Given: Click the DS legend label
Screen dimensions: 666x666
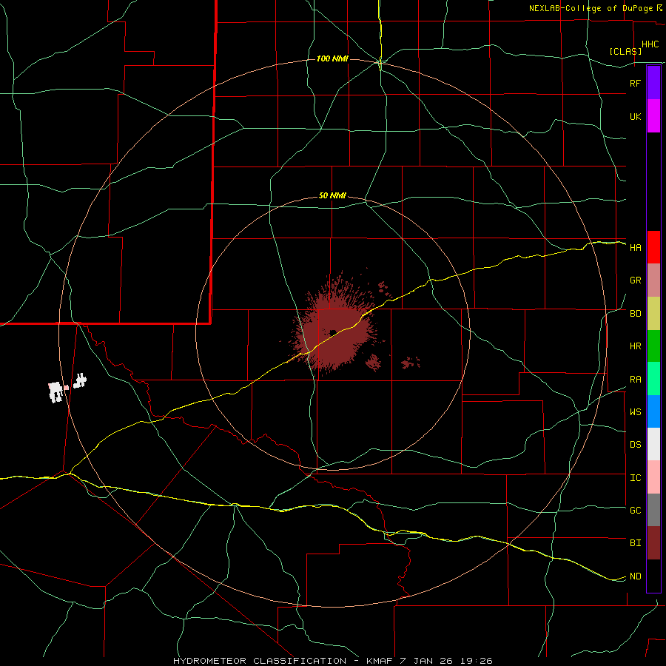Looking at the screenshot, I should tap(635, 445).
